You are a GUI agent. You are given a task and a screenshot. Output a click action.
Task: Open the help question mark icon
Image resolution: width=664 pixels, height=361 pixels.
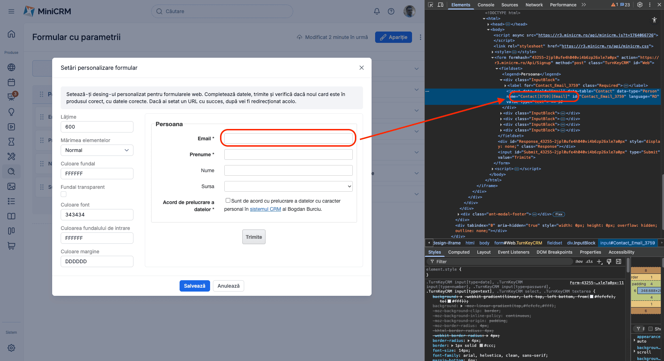pyautogui.click(x=391, y=11)
